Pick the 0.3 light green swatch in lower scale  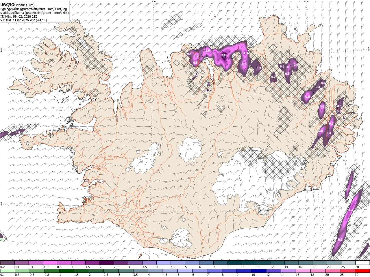[22, 271]
